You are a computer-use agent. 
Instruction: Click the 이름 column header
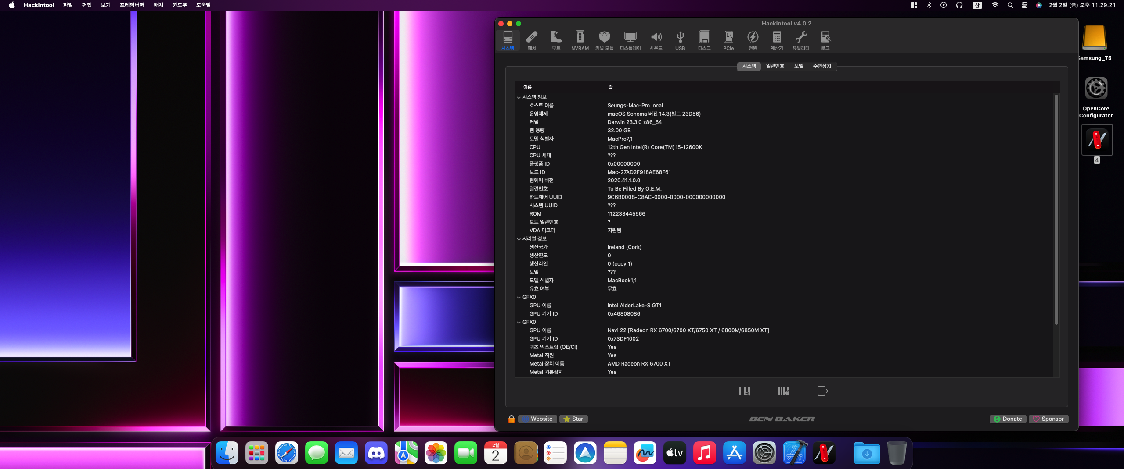click(561, 87)
